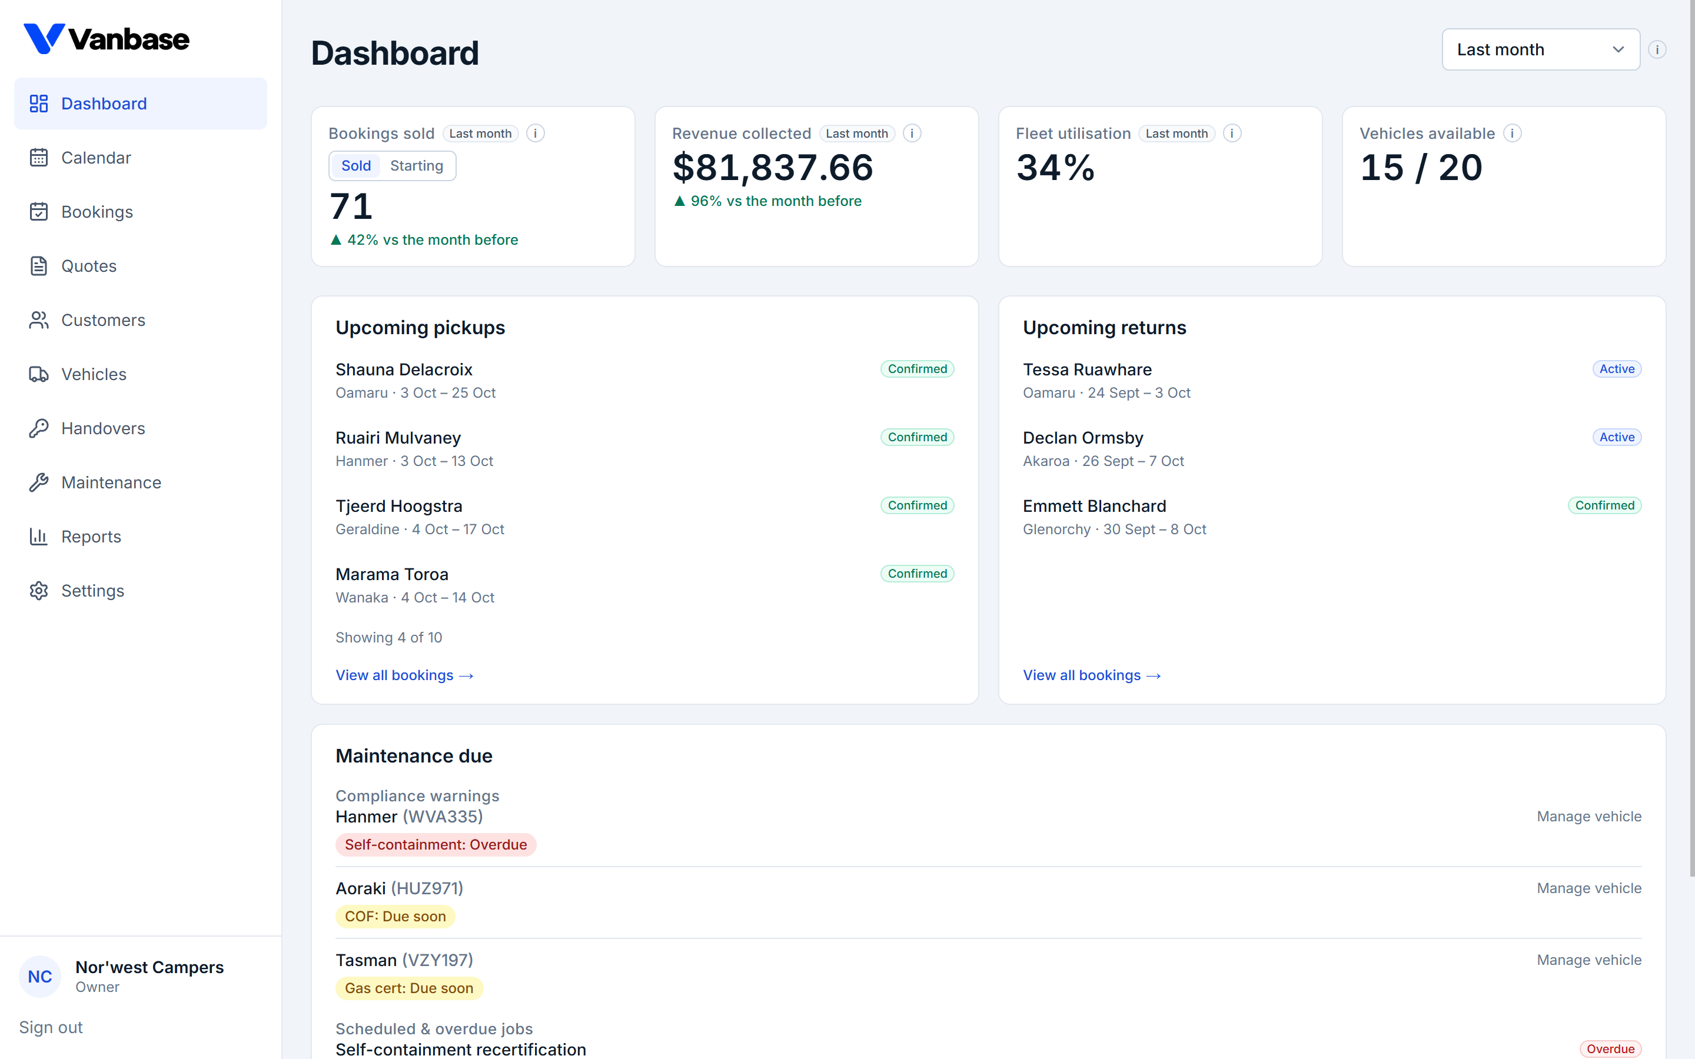
Task: Click the COF: Due soon badge
Action: 395,916
